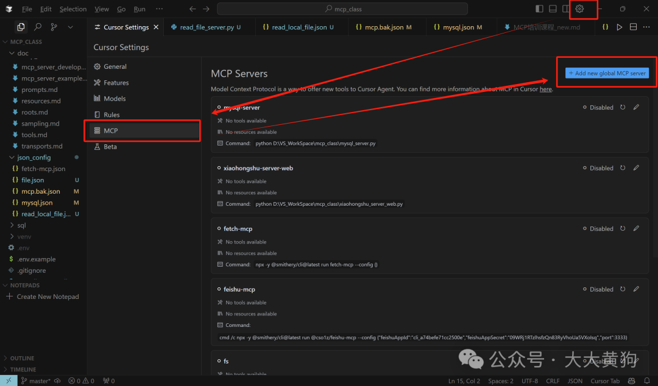Edit the xiaohongshu-server-web entry pencil
Image resolution: width=658 pixels, height=386 pixels.
coord(636,168)
